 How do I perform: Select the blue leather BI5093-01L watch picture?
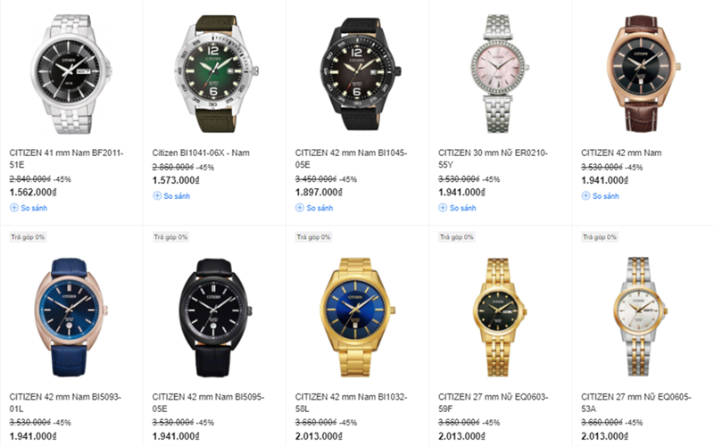coord(70,318)
